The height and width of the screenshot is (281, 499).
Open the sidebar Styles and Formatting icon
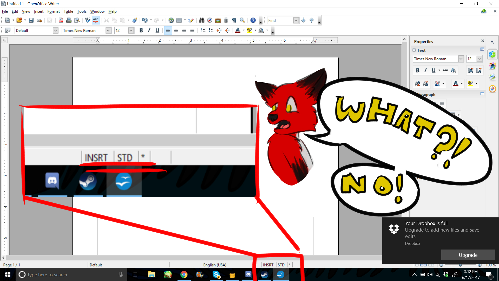pyautogui.click(x=492, y=66)
